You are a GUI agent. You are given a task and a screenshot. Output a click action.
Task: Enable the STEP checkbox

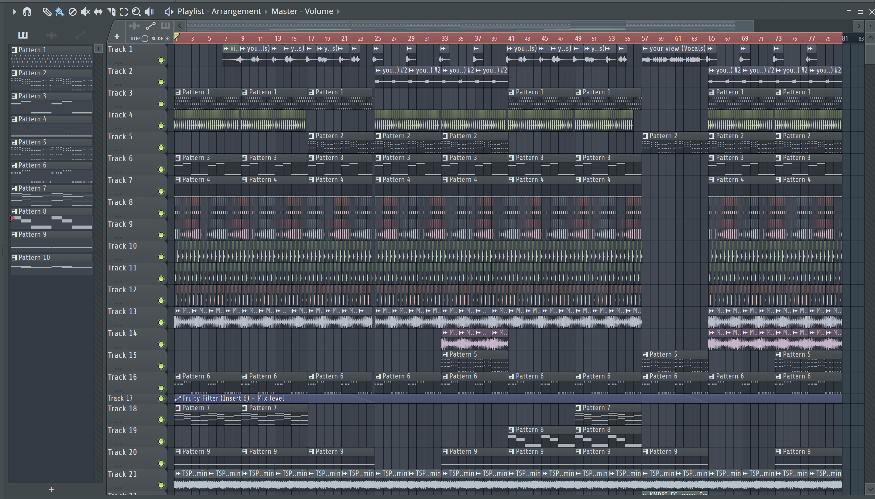tap(145, 38)
